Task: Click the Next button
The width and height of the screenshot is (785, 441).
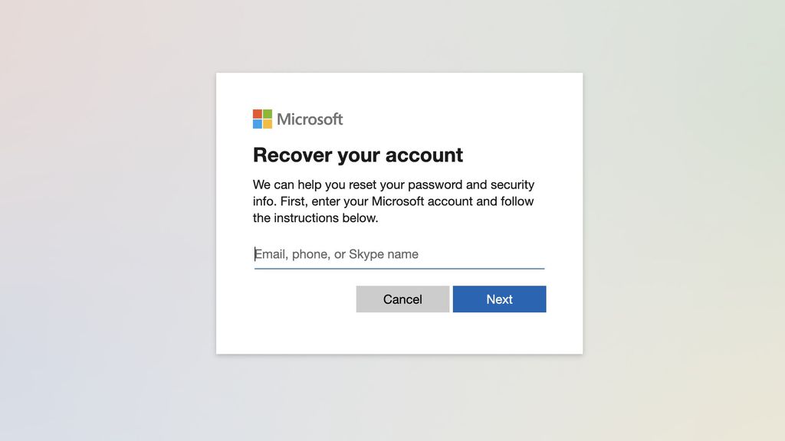Action: (499, 299)
